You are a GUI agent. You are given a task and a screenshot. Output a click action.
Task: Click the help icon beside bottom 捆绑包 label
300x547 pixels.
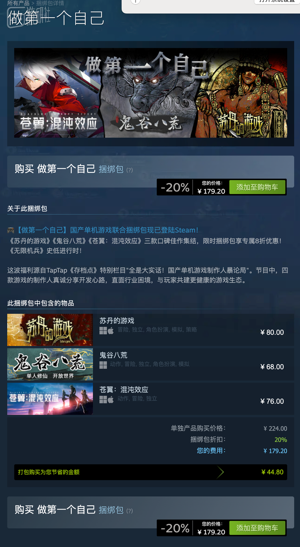130,511
